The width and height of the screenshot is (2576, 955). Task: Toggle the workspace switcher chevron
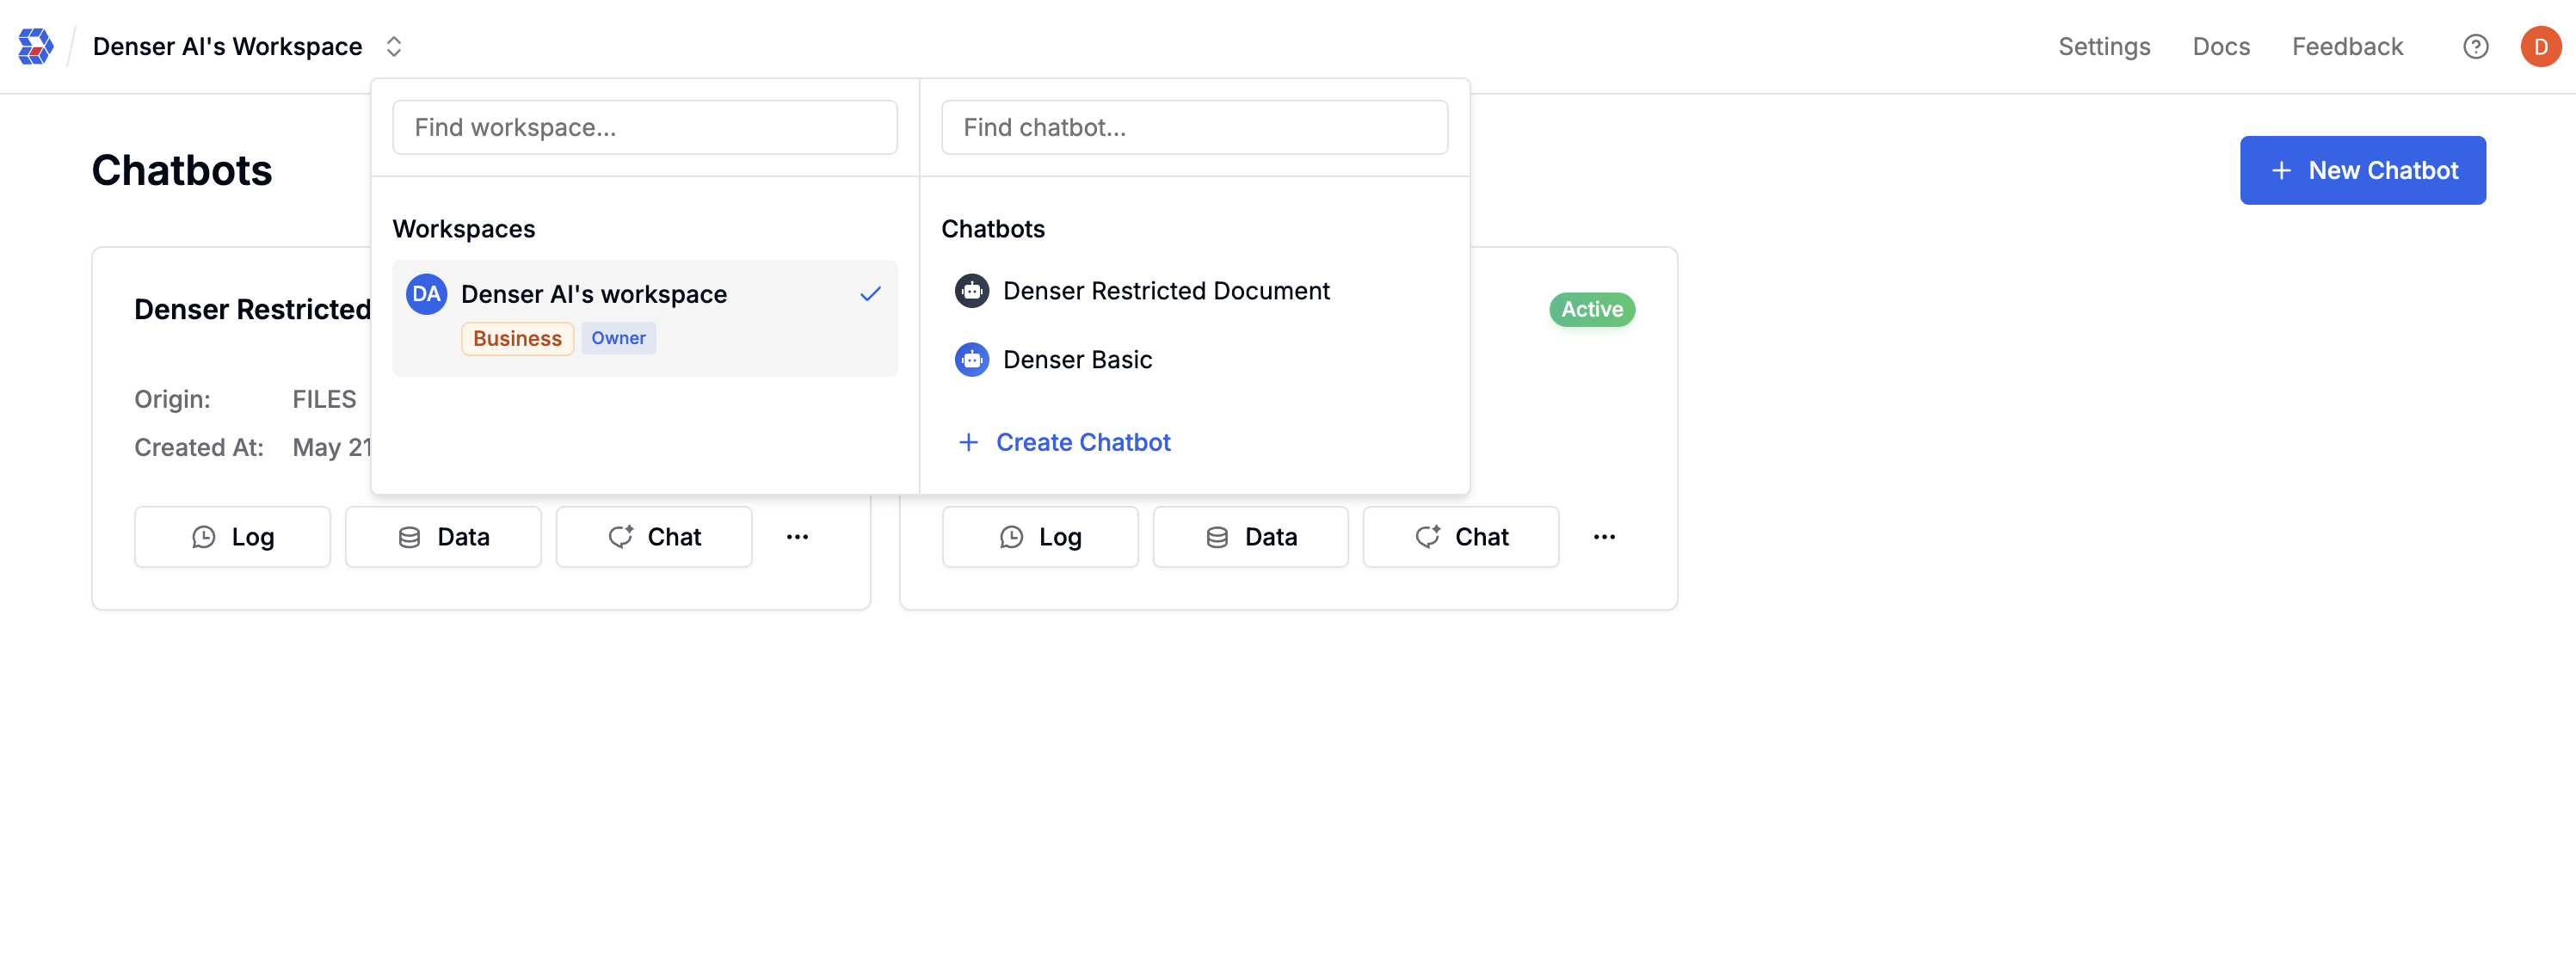point(394,47)
